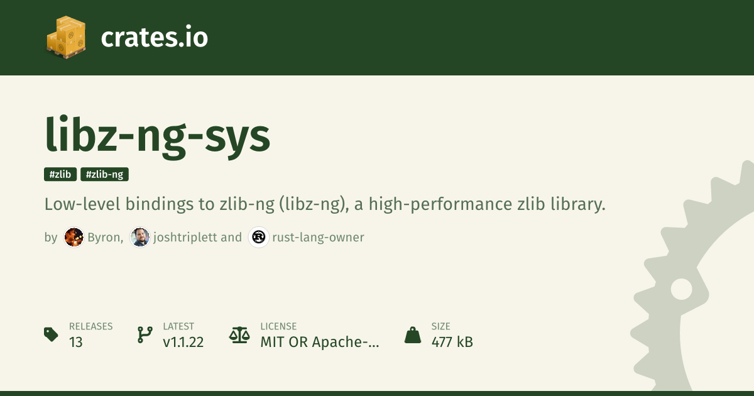Click the libz-ng-sys crate title

158,135
